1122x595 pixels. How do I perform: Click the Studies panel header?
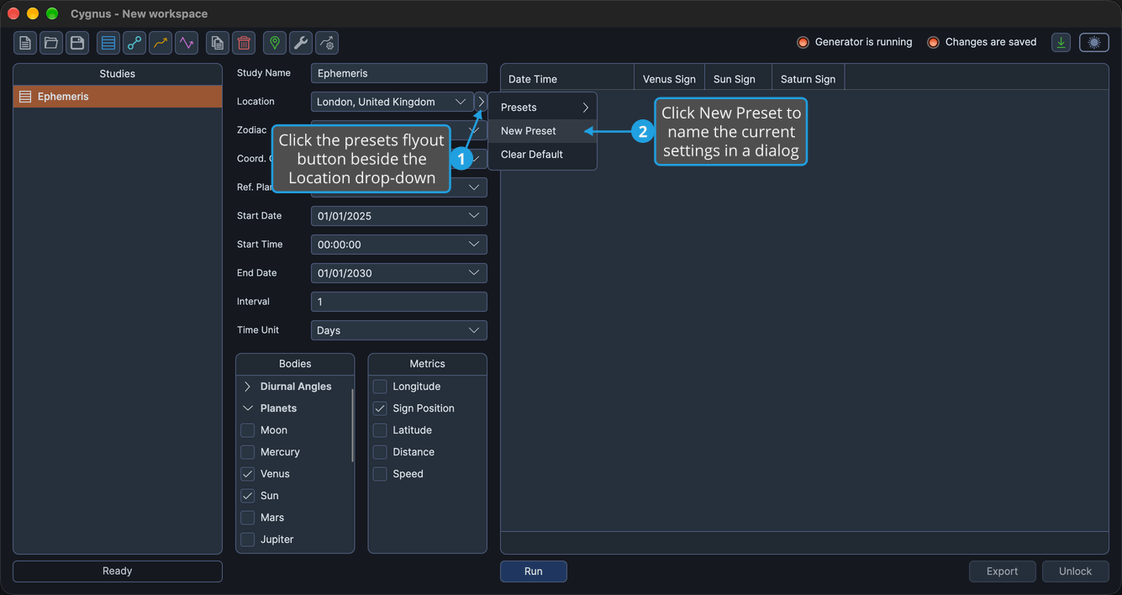(118, 74)
